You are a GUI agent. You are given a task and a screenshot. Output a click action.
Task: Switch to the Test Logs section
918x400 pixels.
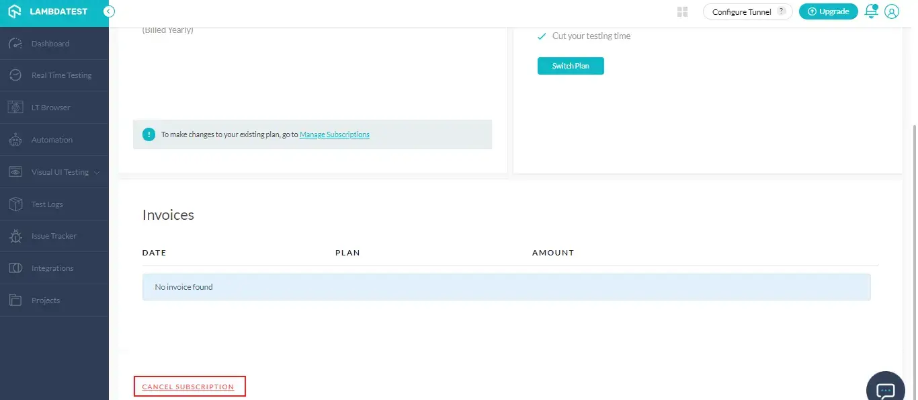47,204
